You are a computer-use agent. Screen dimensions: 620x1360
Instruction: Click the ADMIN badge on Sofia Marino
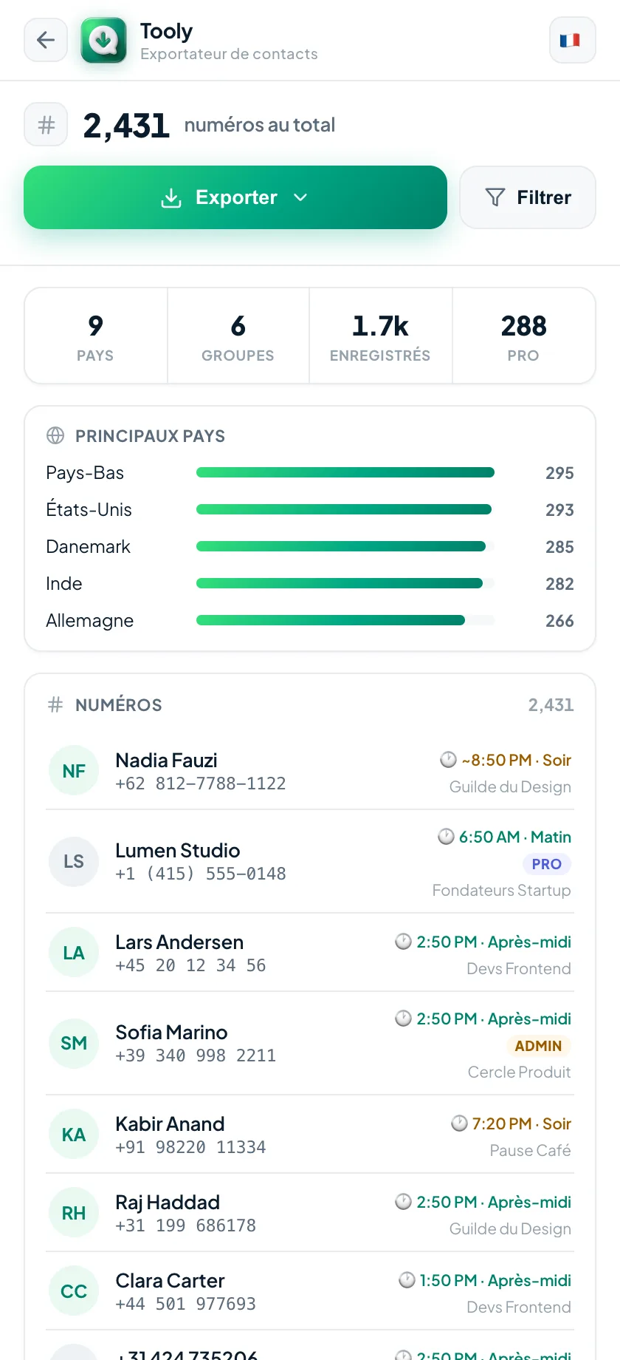point(538,1046)
